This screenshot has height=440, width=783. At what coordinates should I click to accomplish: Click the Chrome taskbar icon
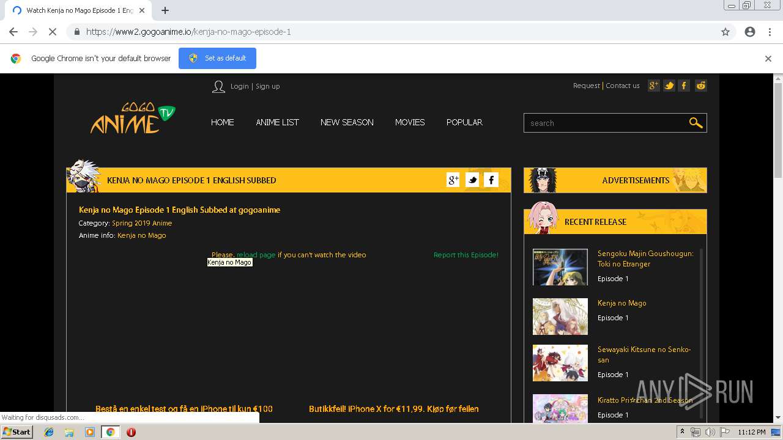pos(110,432)
